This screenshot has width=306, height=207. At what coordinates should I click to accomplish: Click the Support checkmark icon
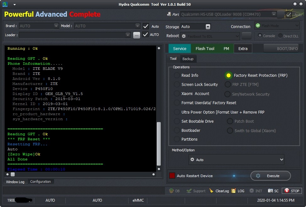(189, 191)
